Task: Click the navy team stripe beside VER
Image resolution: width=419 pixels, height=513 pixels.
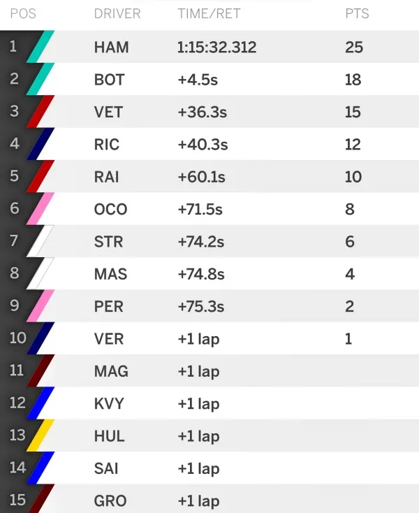Action: tap(41, 338)
